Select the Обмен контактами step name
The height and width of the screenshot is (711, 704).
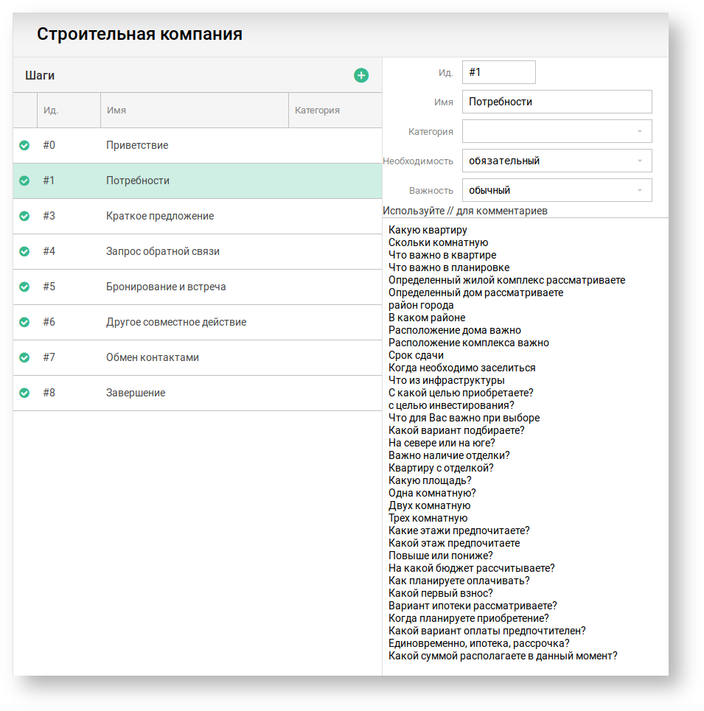(x=153, y=357)
